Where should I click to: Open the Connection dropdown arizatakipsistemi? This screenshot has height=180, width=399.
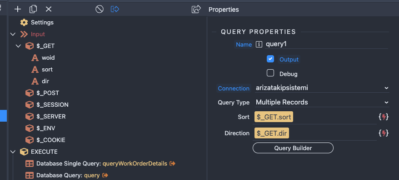[322, 88]
